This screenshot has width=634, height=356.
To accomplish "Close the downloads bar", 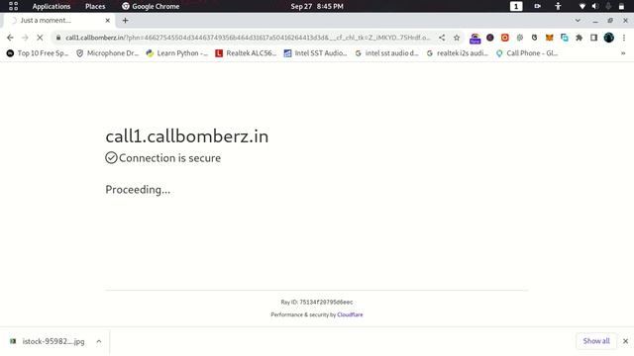I will pos(625,341).
